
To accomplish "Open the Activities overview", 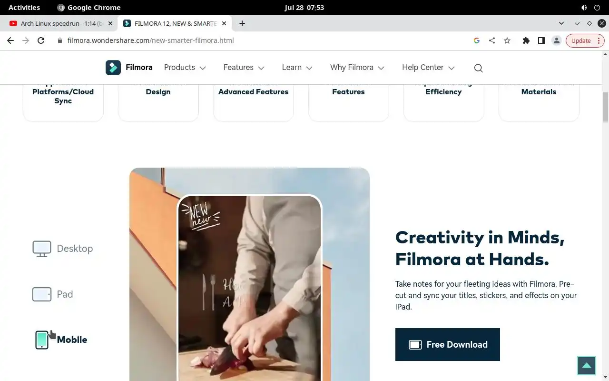I will coord(24,8).
